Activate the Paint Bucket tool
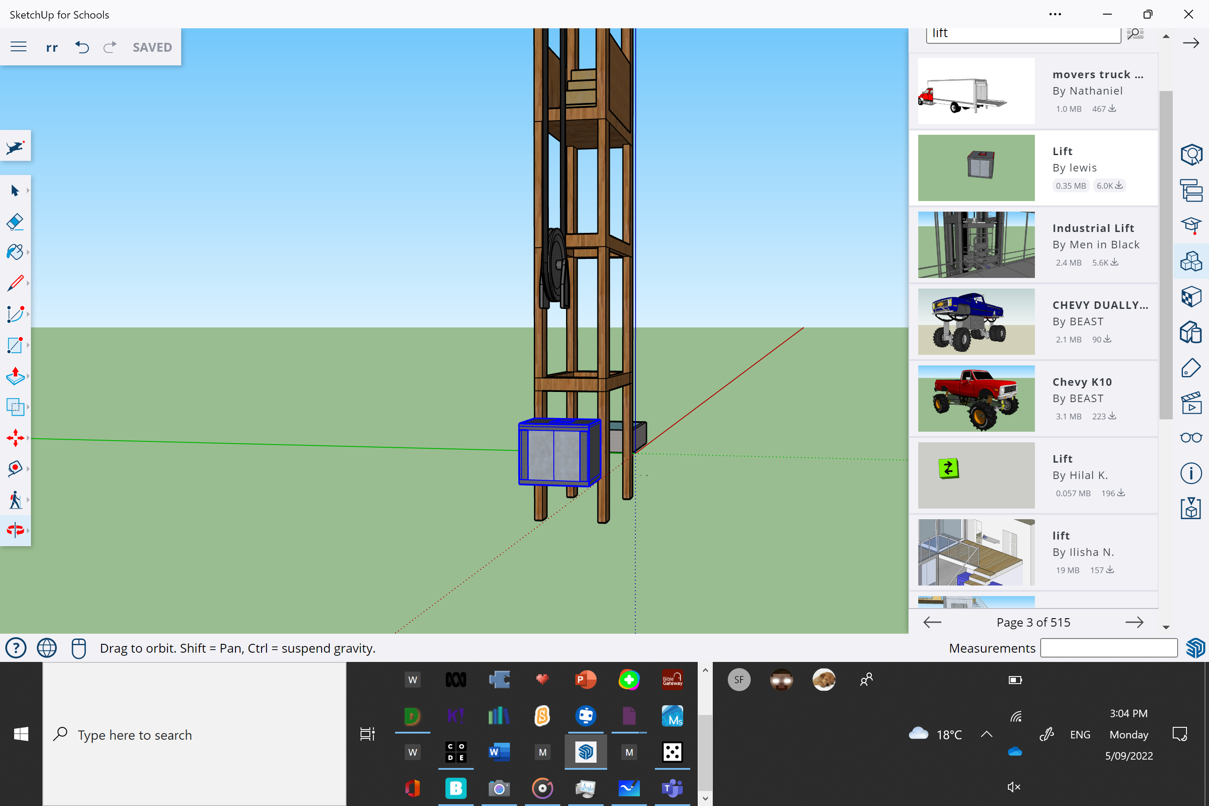The height and width of the screenshot is (806, 1209). 15,252
